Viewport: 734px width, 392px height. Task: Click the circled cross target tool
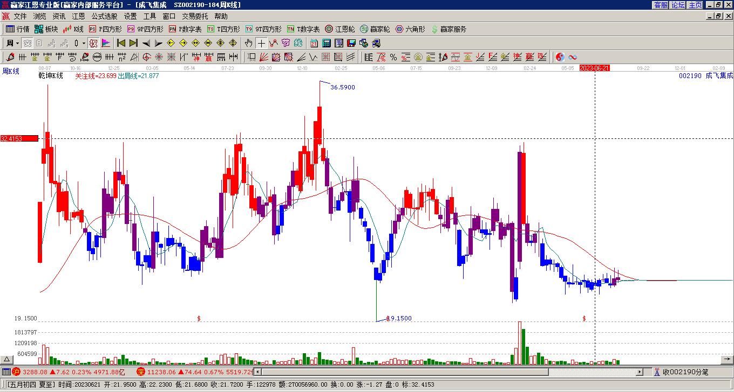coord(147,57)
